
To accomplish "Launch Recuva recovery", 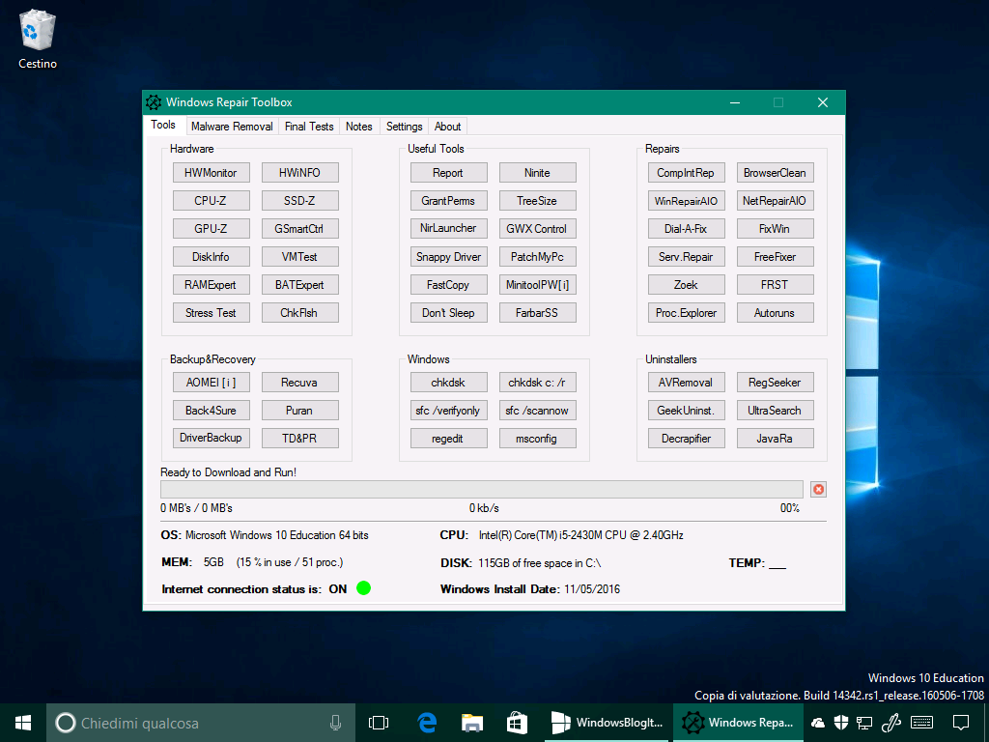I will [299, 383].
